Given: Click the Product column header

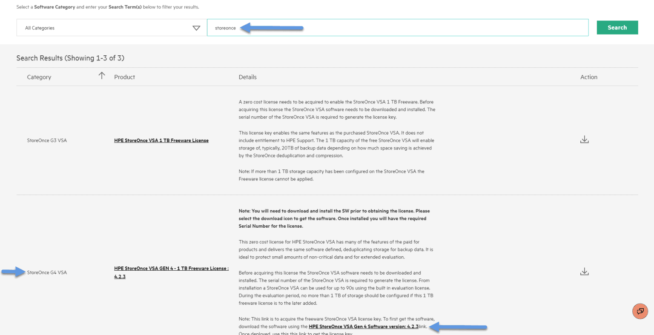Looking at the screenshot, I should [124, 77].
